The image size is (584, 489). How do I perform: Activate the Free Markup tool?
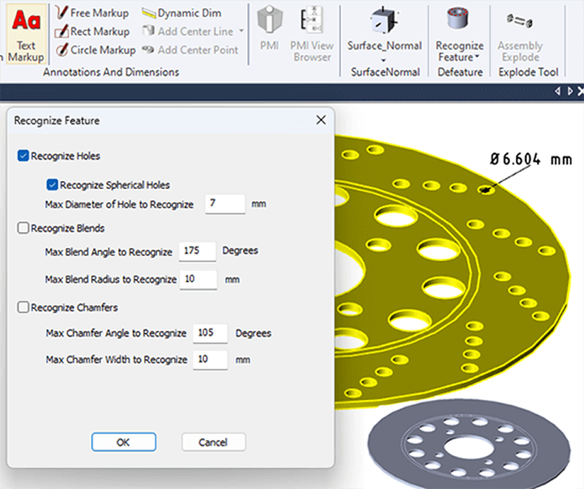[x=92, y=13]
